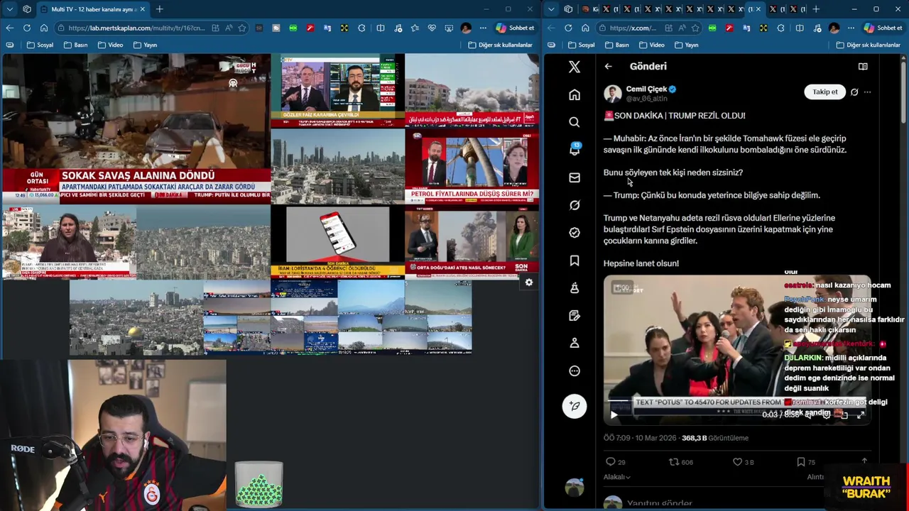
Task: Click Sohbet et Copilot button in X browser
Action: click(x=882, y=28)
